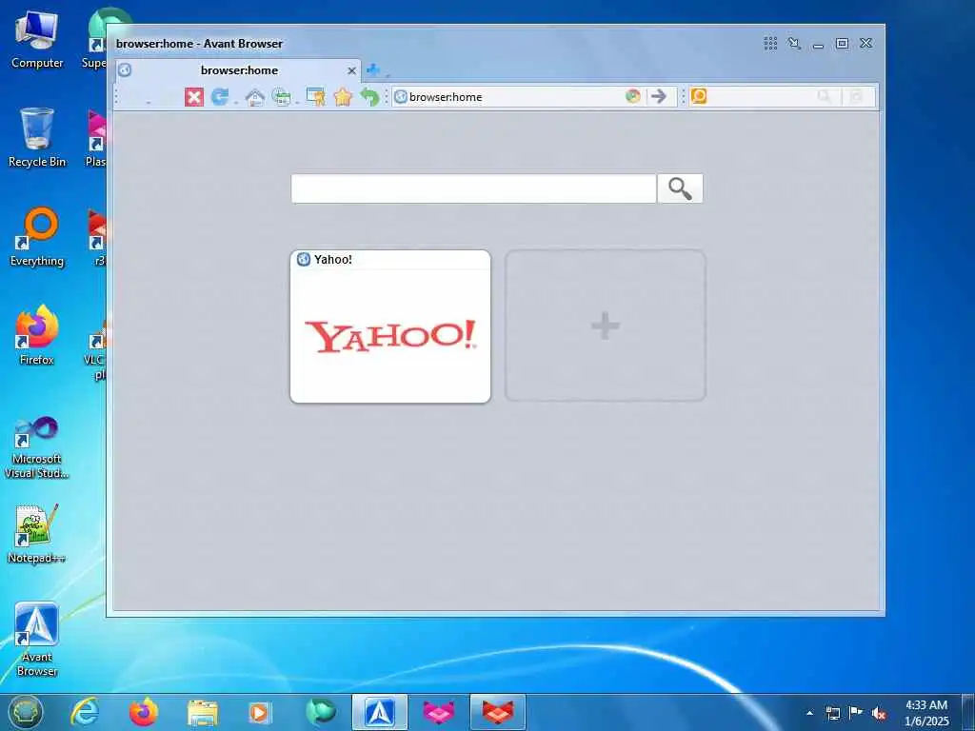Viewport: 975px width, 731px height.
Task: Click the muted volume tray icon
Action: pos(879,713)
